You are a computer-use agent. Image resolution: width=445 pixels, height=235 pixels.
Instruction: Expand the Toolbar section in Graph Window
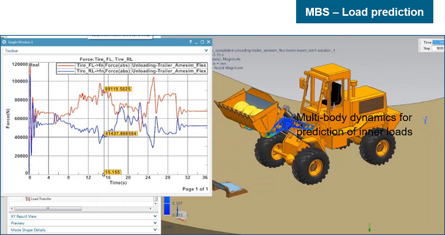(206, 50)
